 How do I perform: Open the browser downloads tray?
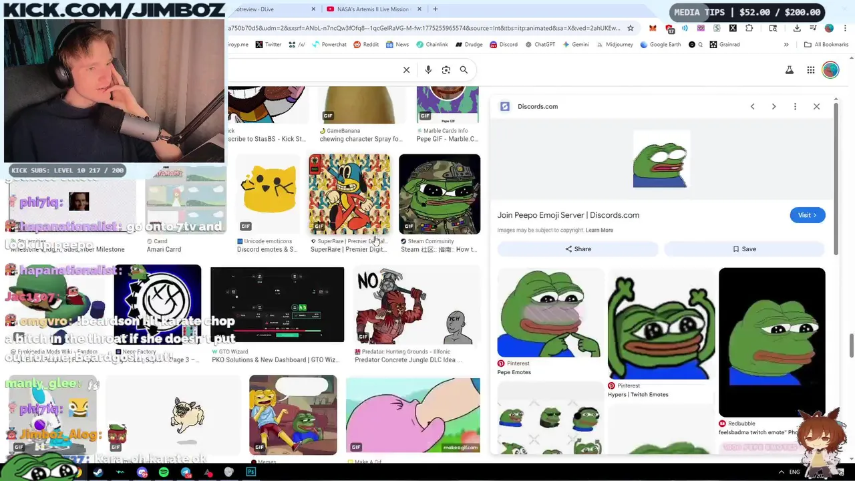point(797,28)
